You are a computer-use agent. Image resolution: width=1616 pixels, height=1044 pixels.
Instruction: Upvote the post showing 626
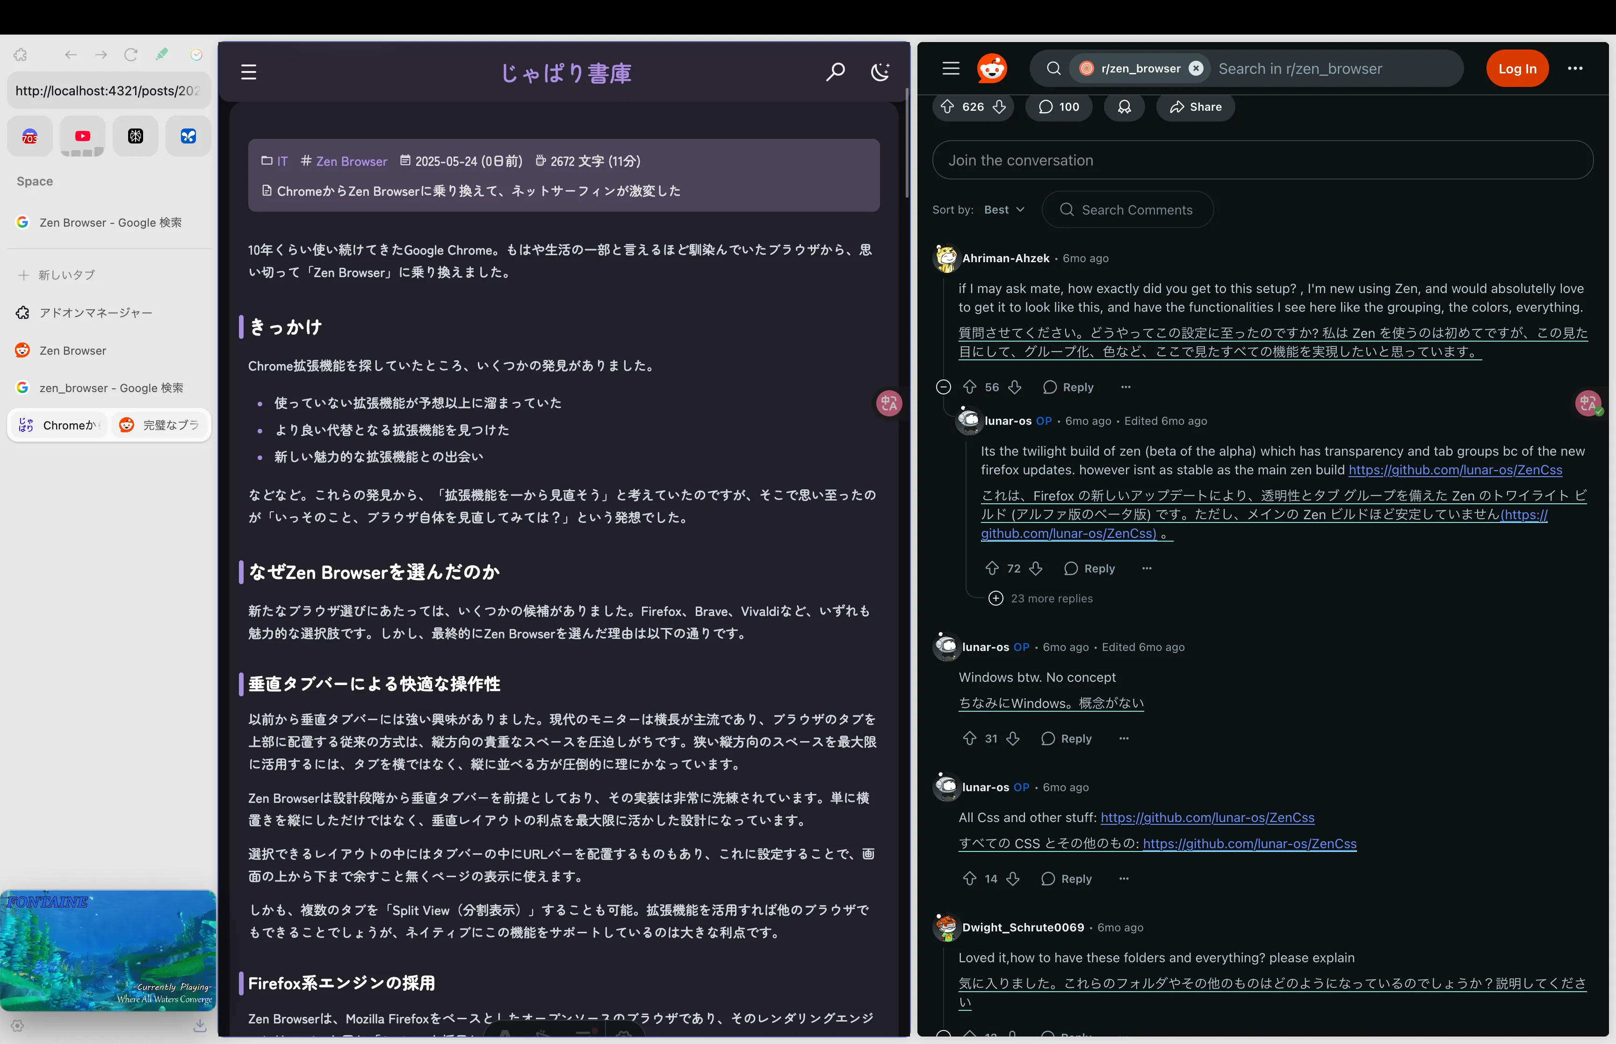click(947, 107)
